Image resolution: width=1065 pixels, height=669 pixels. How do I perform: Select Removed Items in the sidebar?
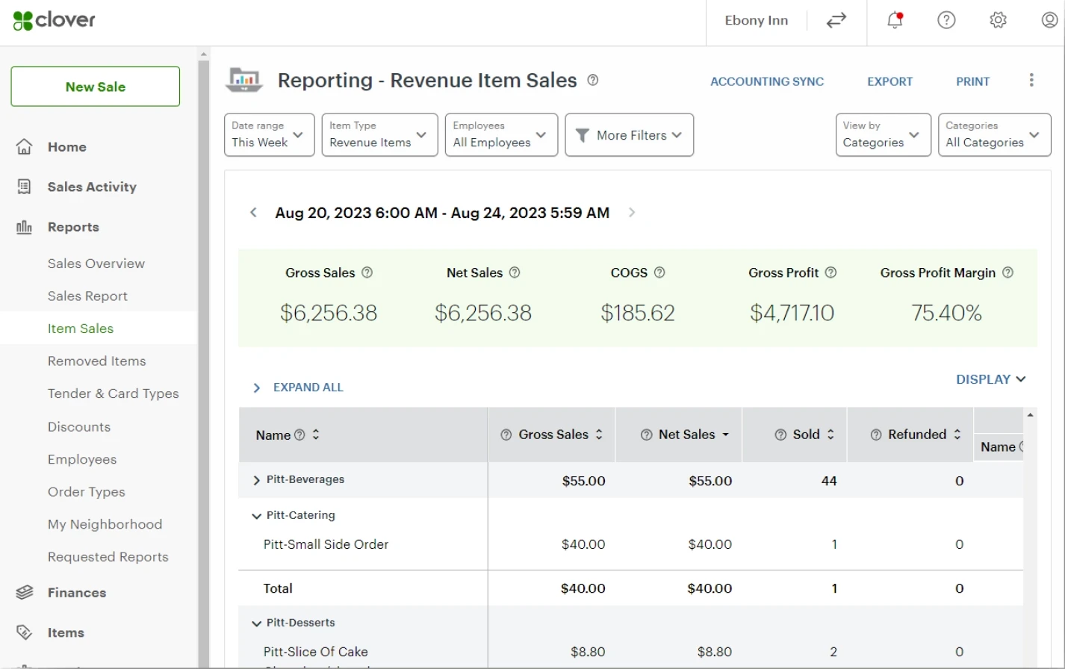tap(96, 361)
